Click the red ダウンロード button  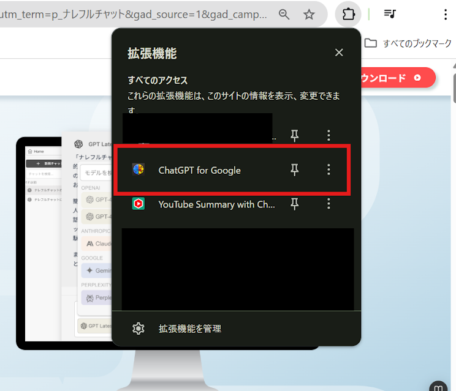point(398,78)
